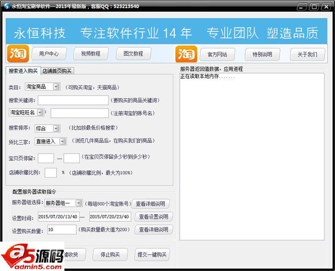
Task: Expand the 货比三家 直接进入 dropdown
Action: click(62, 141)
